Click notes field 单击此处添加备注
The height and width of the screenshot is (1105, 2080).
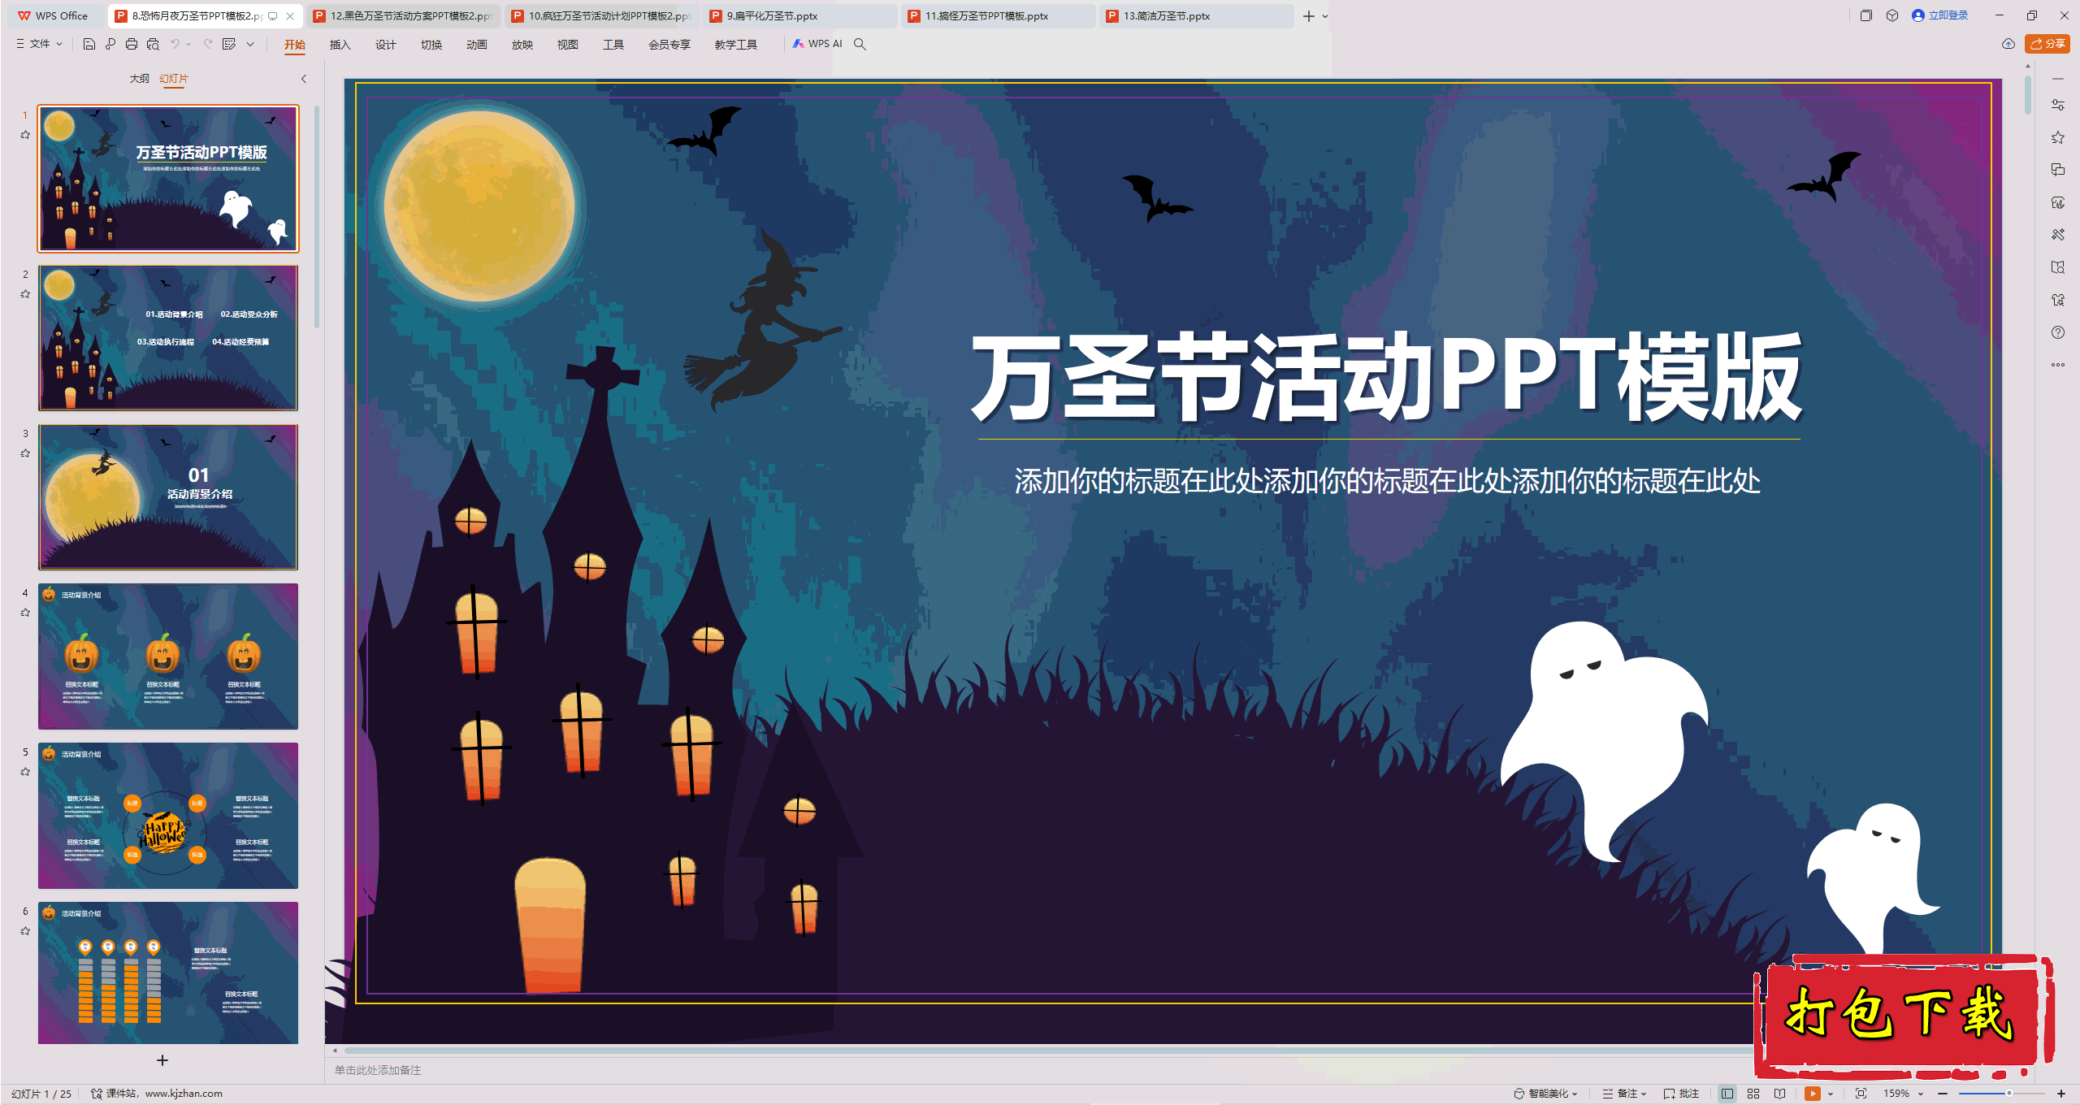click(378, 1070)
